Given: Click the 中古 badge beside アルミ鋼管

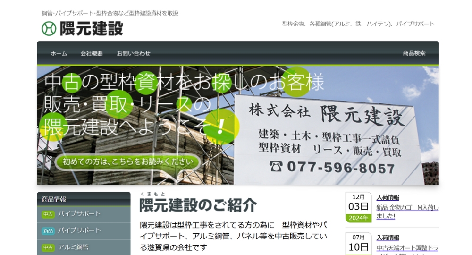Looking at the screenshot, I should pos(48,247).
